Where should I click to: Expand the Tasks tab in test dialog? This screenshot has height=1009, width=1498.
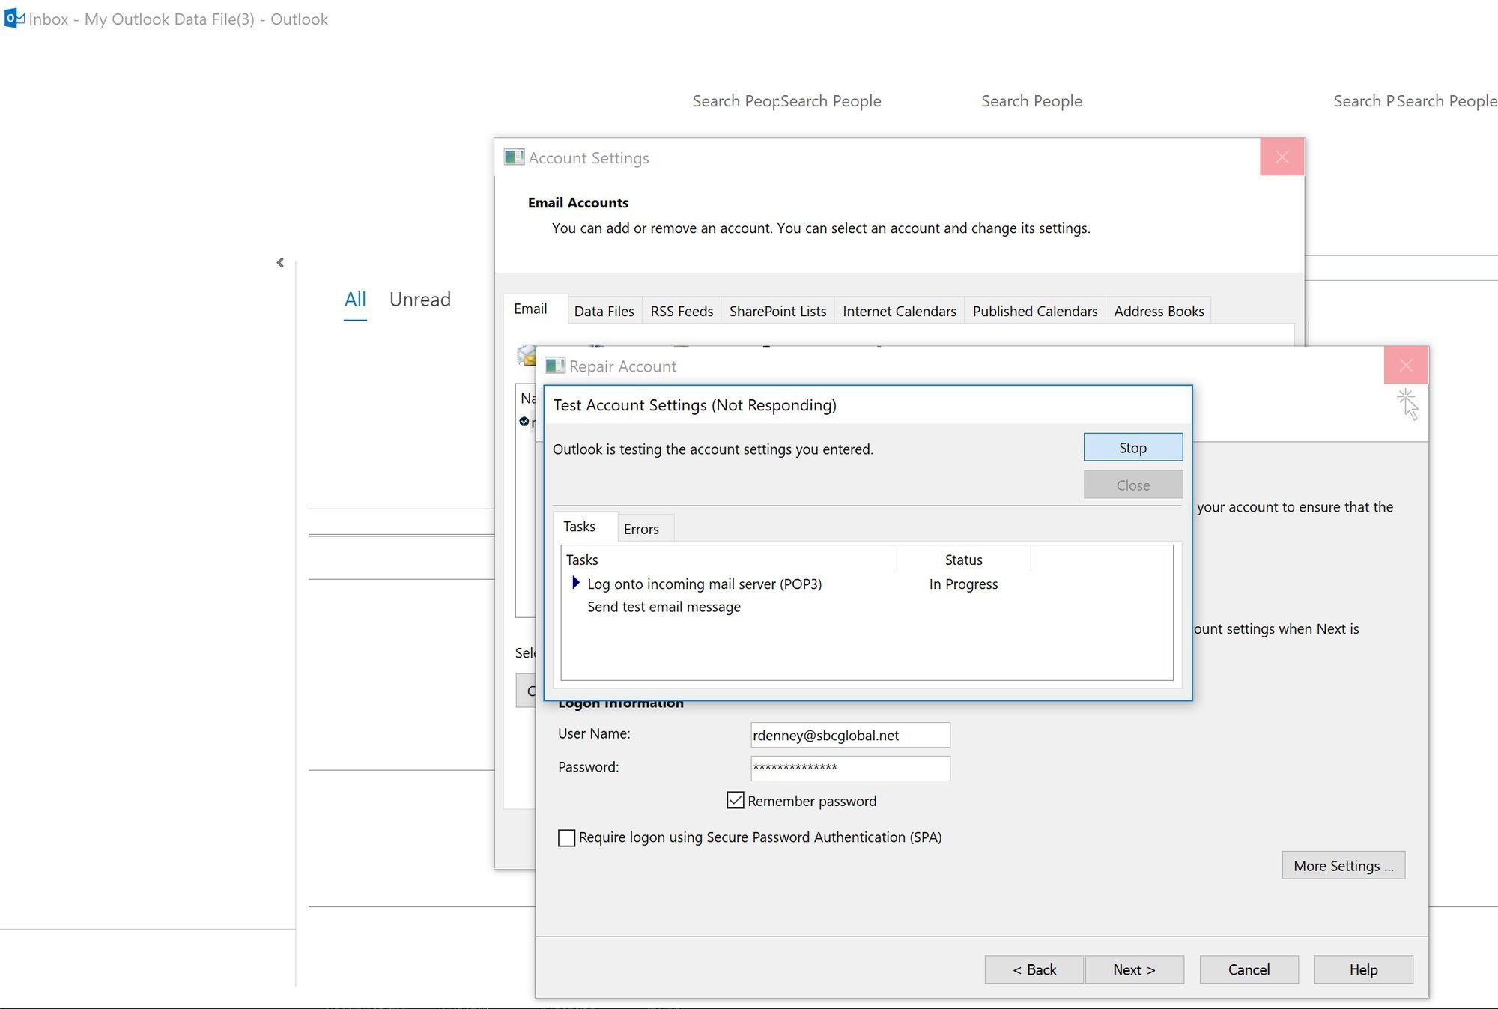pos(580,526)
